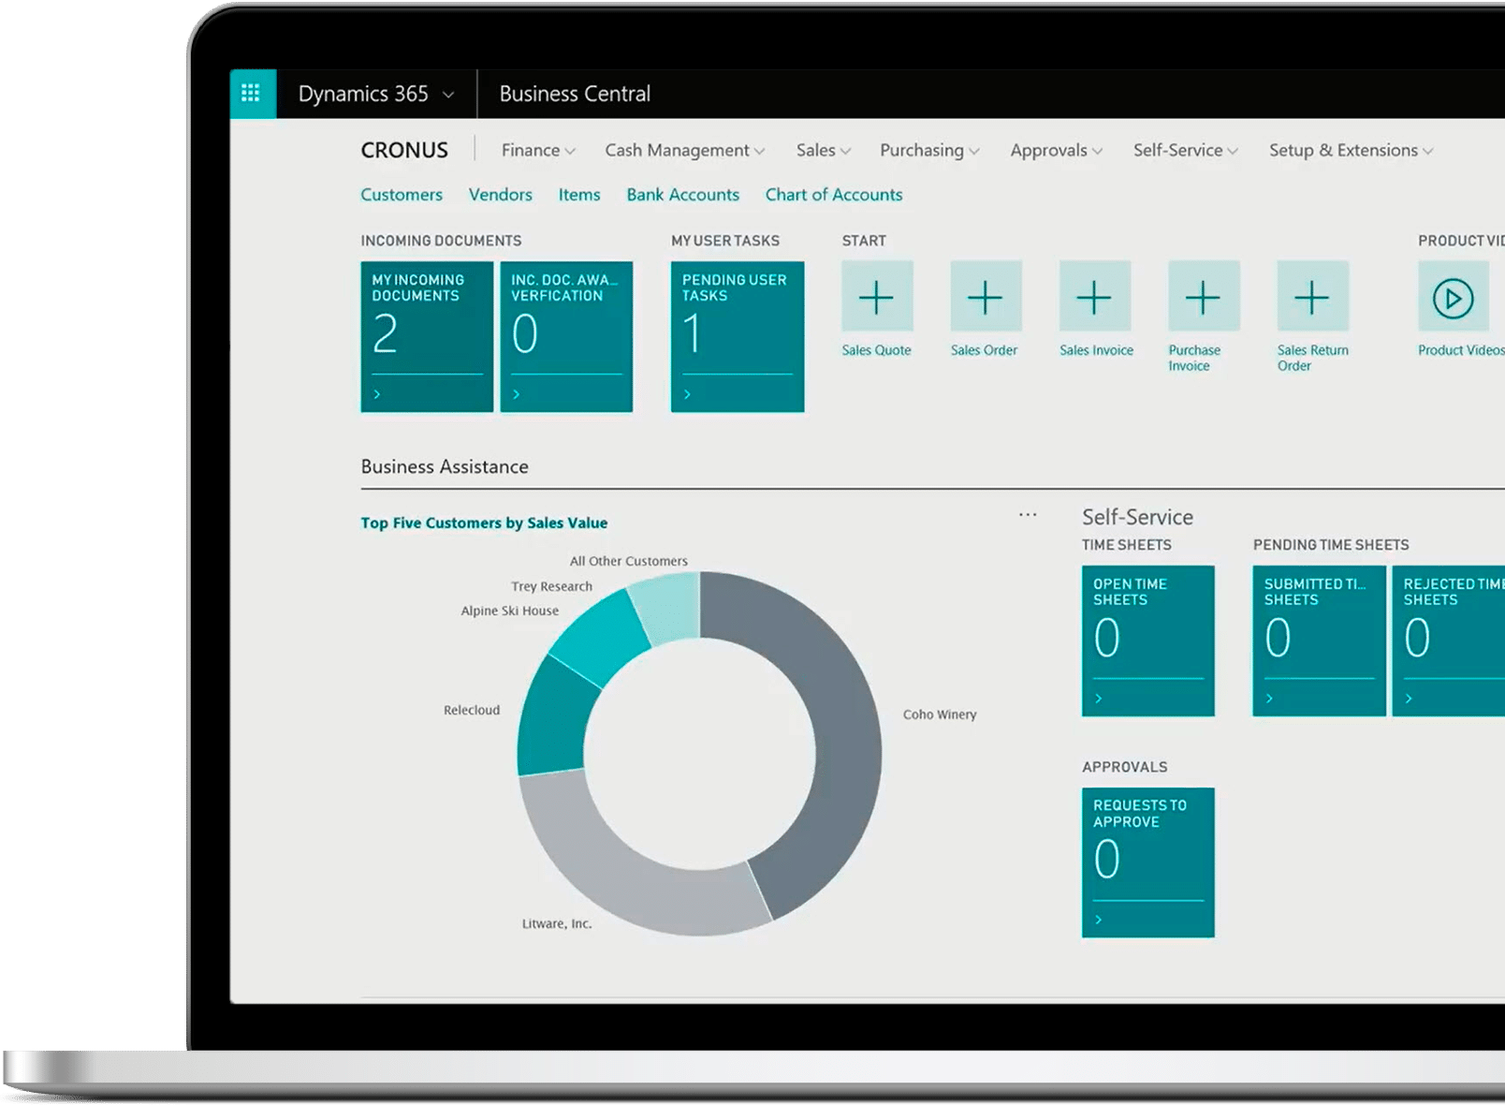Open the Pending User Tasks tile showing 1

point(738,336)
